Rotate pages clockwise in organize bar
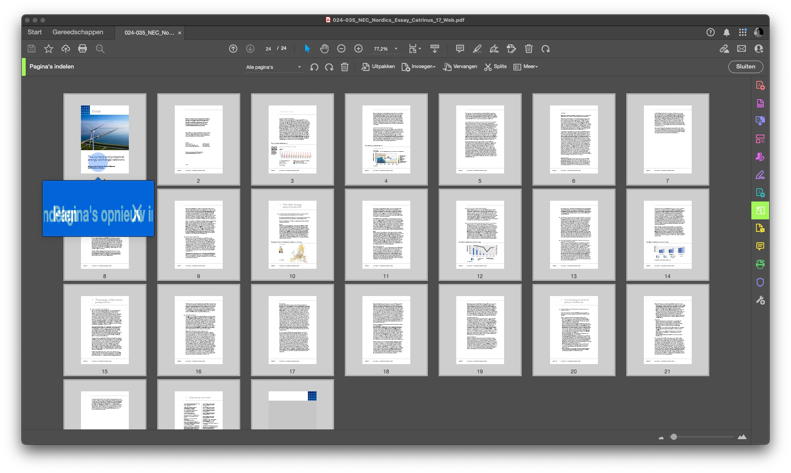Screen dimensions: 791x473 tap(329, 67)
